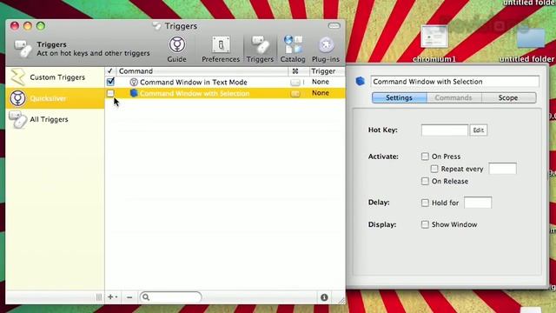Enable Command Window with Selection checkbox

(x=110, y=93)
